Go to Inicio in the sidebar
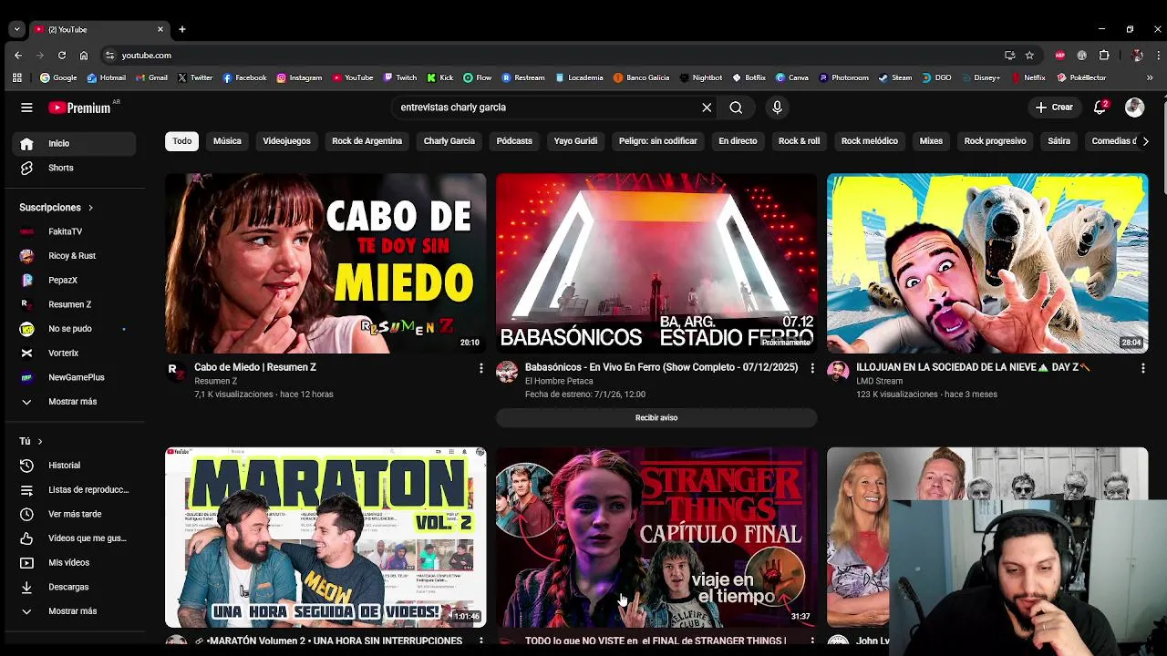The height and width of the screenshot is (656, 1167). (74, 143)
